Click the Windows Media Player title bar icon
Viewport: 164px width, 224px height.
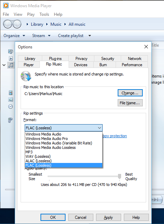(x=6, y=5)
